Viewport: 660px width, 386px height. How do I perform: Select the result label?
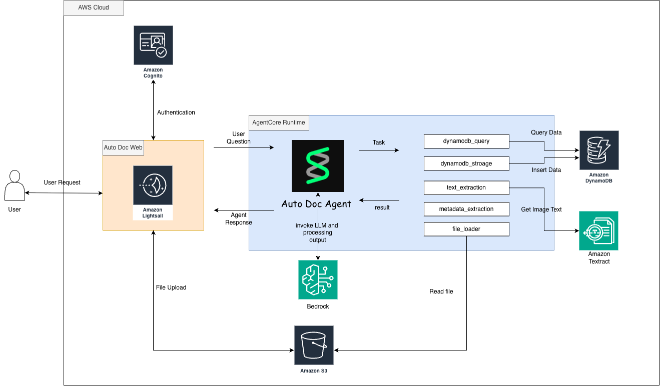pyautogui.click(x=382, y=207)
